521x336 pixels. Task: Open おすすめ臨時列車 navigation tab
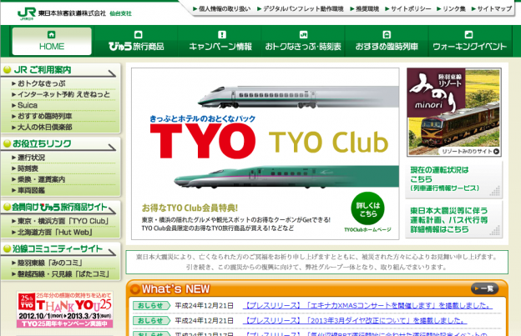[x=387, y=41]
